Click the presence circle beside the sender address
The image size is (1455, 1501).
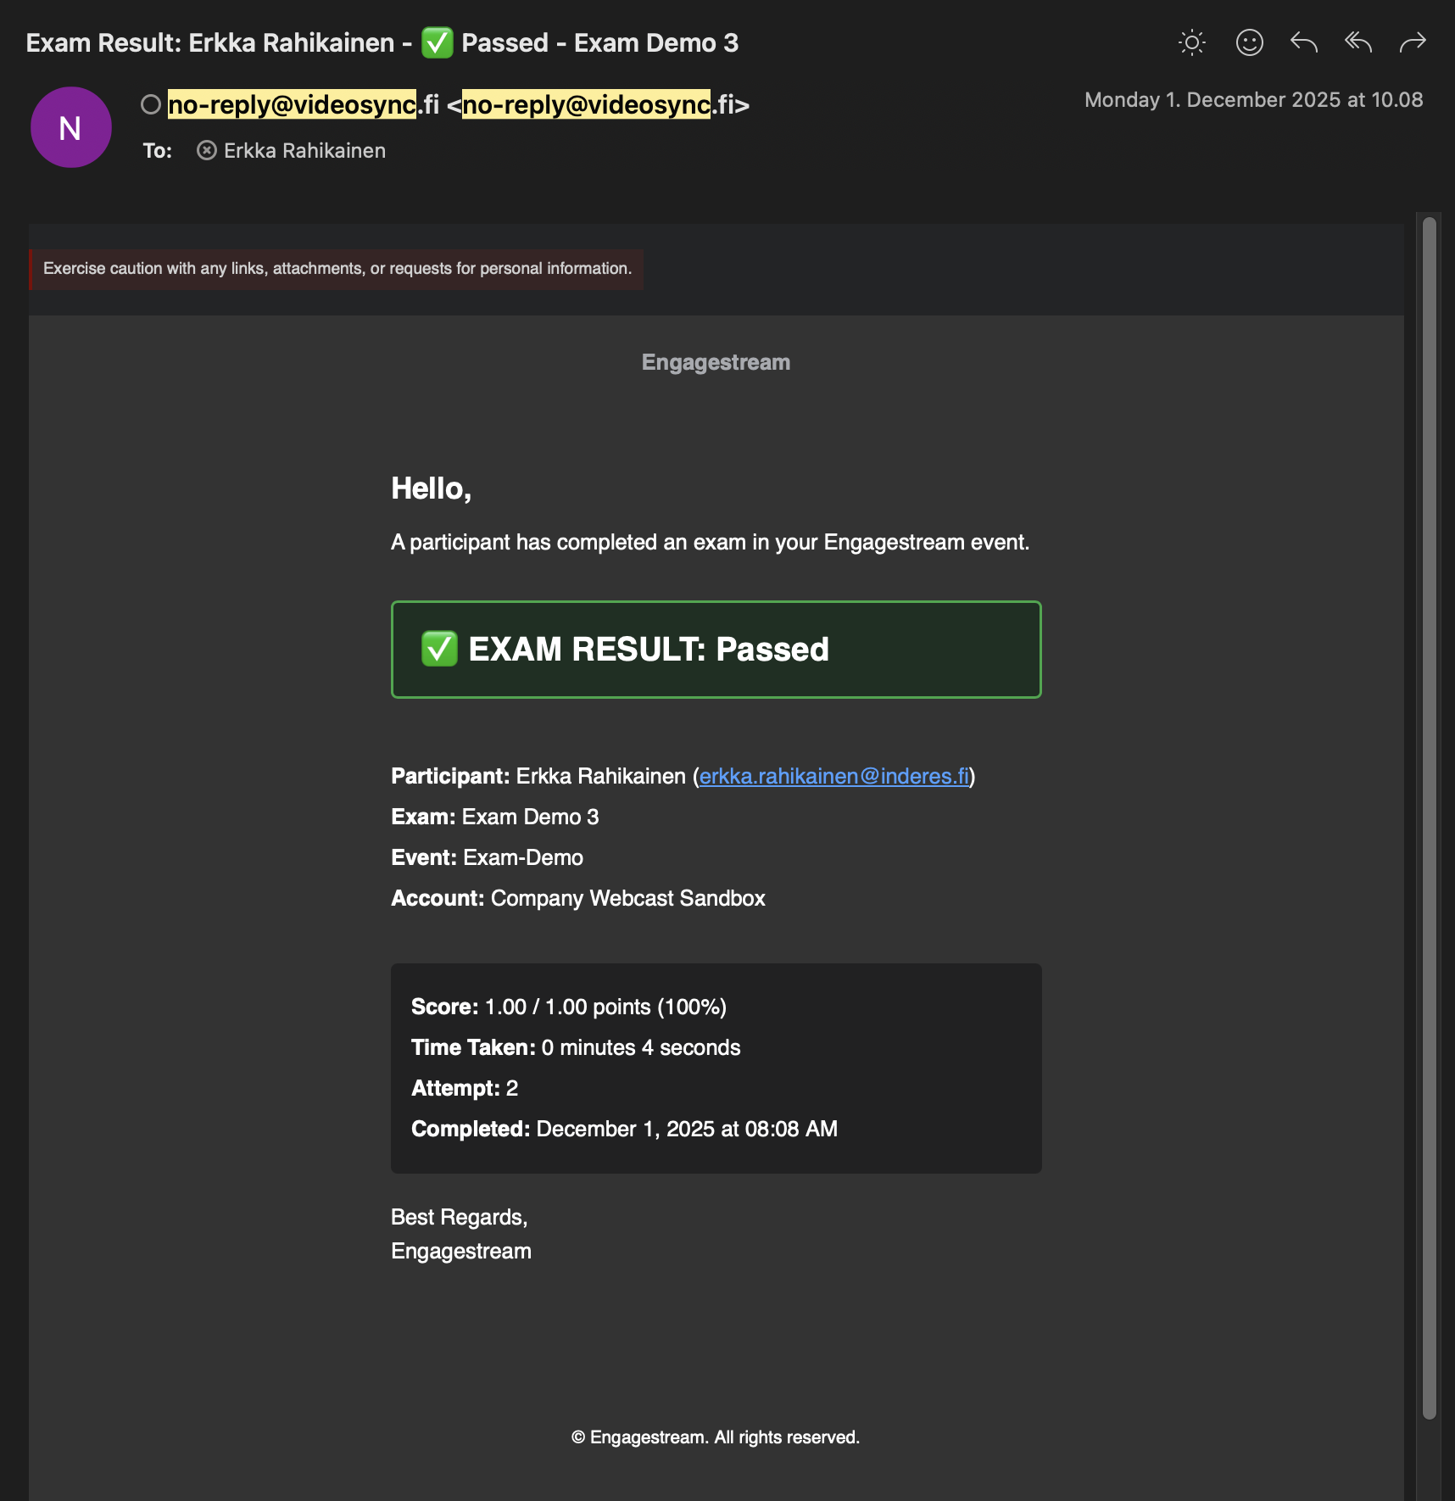pos(151,104)
